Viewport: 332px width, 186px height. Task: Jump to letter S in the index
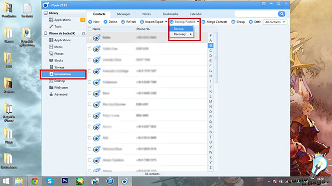211,132
